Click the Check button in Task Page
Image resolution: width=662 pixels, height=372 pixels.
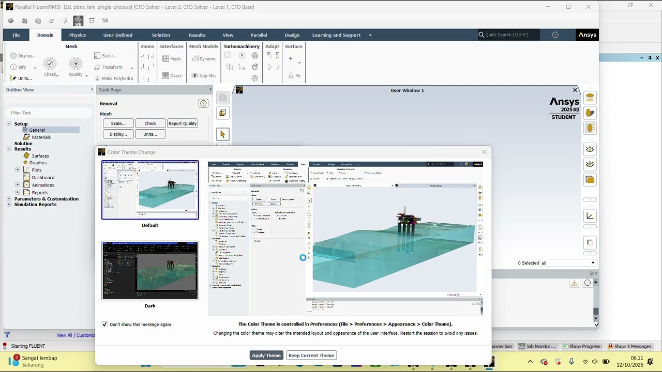point(151,123)
